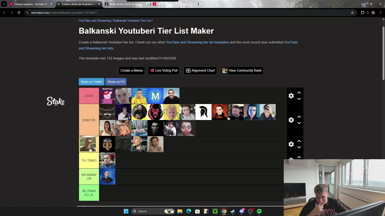Share tier list on FB
The height and width of the screenshot is (216, 385).
[x=116, y=82]
